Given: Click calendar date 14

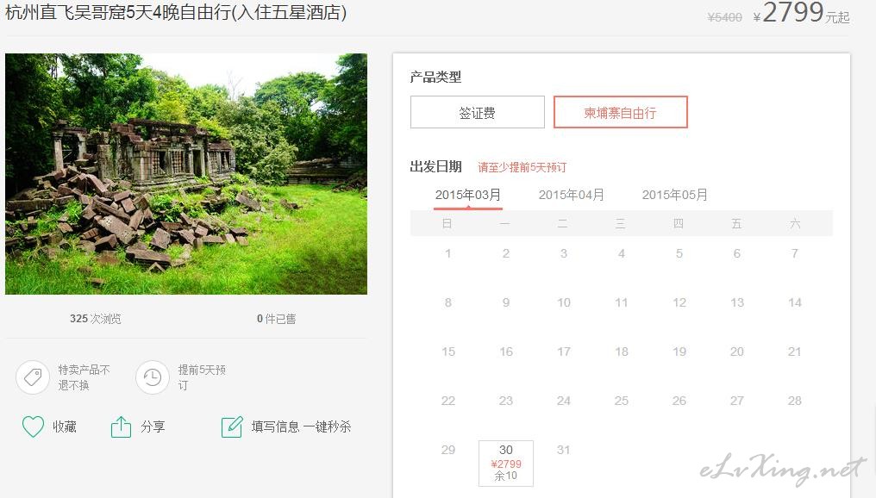Looking at the screenshot, I should [795, 302].
